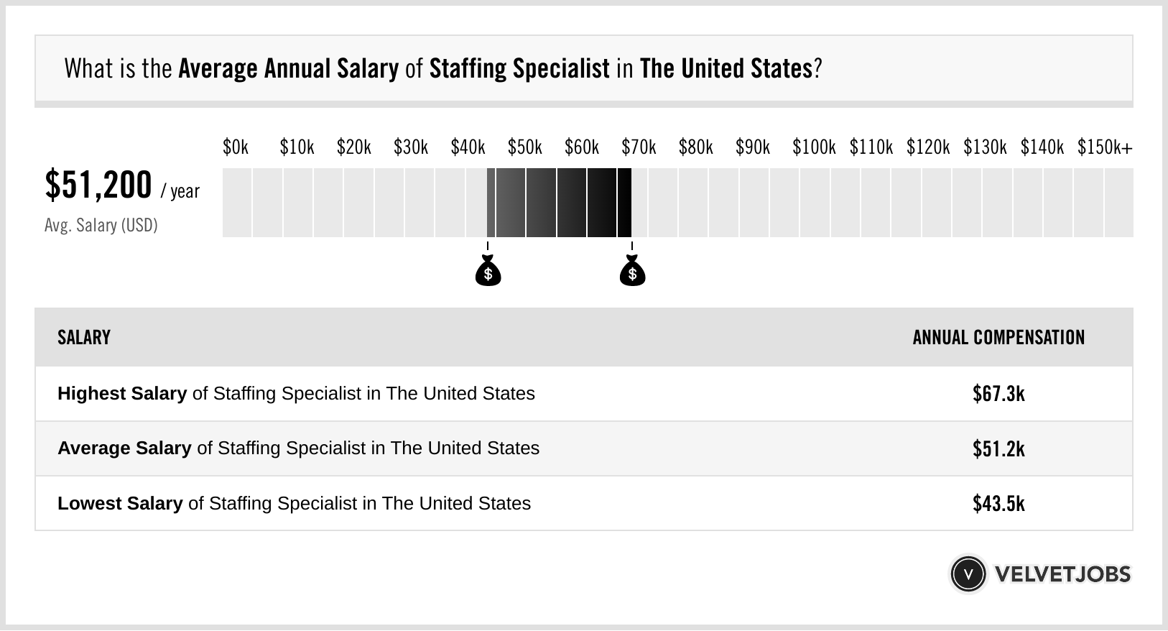This screenshot has width=1168, height=631.
Task: Select the $150k+ scale label
Action: [x=1105, y=147]
